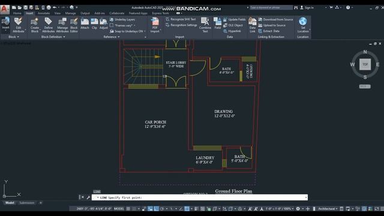The width and height of the screenshot is (384, 216).
Task: Switch to the View ribbon tab
Action: [58, 13]
